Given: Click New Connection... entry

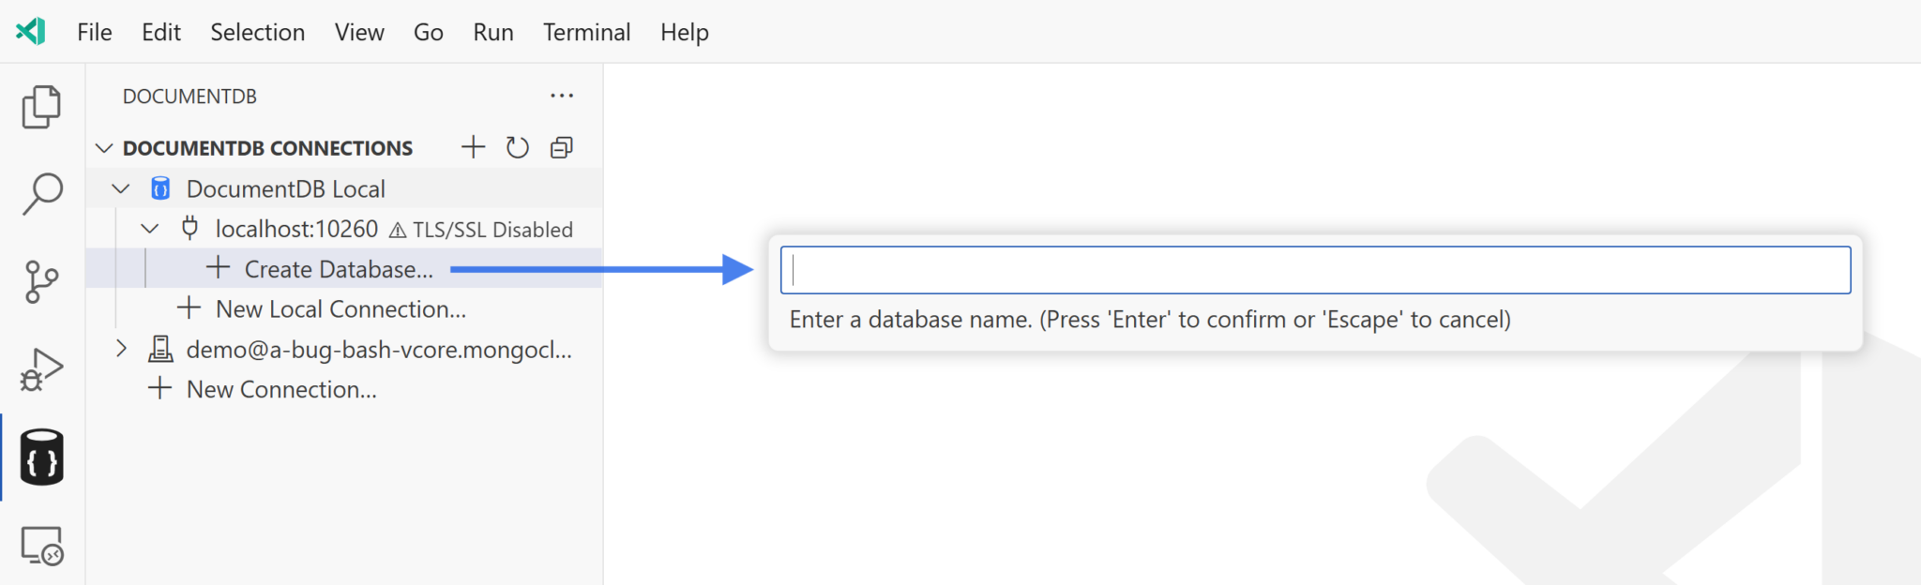Looking at the screenshot, I should (281, 389).
